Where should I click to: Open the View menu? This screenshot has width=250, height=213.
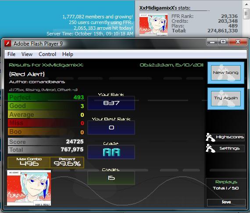tap(27, 54)
